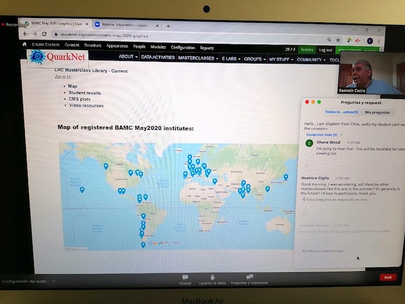Click the Levantar la mano icon
Image resolution: width=405 pixels, height=304 pixels.
point(212,279)
